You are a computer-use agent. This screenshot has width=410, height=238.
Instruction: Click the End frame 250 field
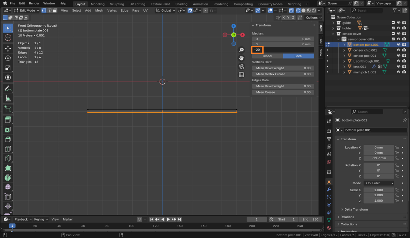(310, 219)
